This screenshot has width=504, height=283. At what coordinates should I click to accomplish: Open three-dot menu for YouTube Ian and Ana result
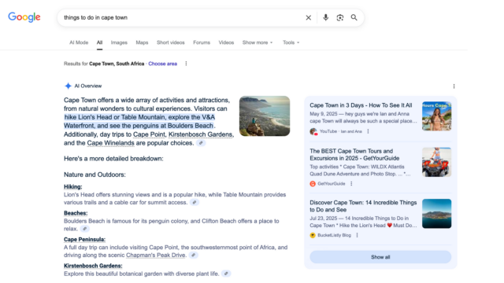click(368, 131)
